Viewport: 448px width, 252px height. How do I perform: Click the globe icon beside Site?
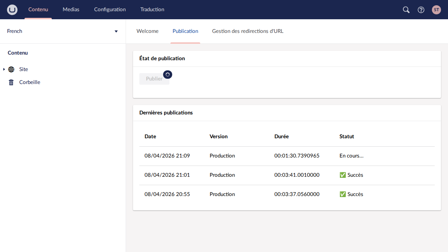(x=11, y=69)
